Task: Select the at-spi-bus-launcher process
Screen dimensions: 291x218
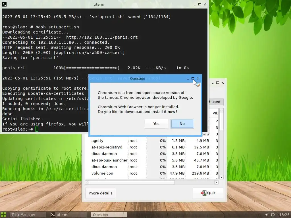Action: pyautogui.click(x=152, y=160)
